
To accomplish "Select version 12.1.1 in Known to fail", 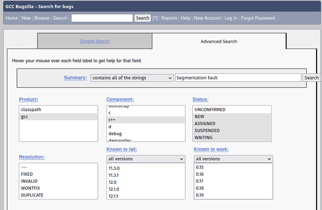I will coord(146,196).
